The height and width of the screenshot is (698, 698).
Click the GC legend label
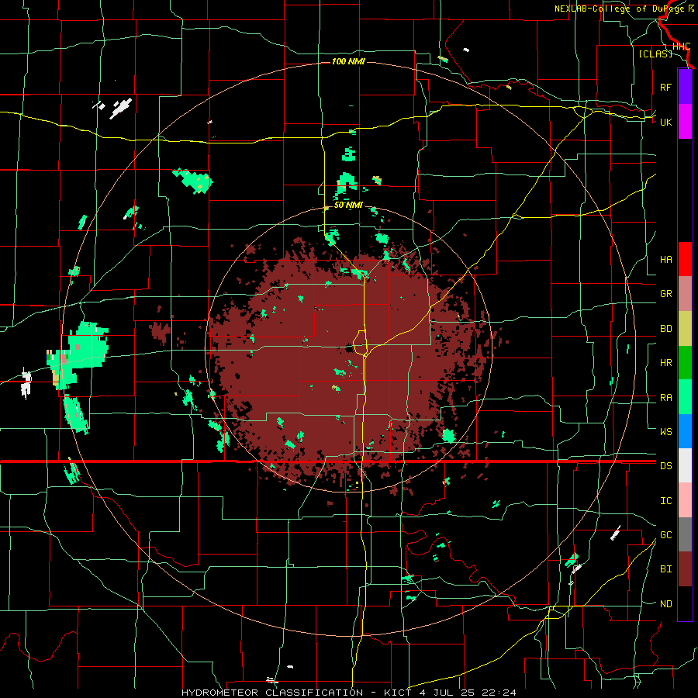point(665,535)
